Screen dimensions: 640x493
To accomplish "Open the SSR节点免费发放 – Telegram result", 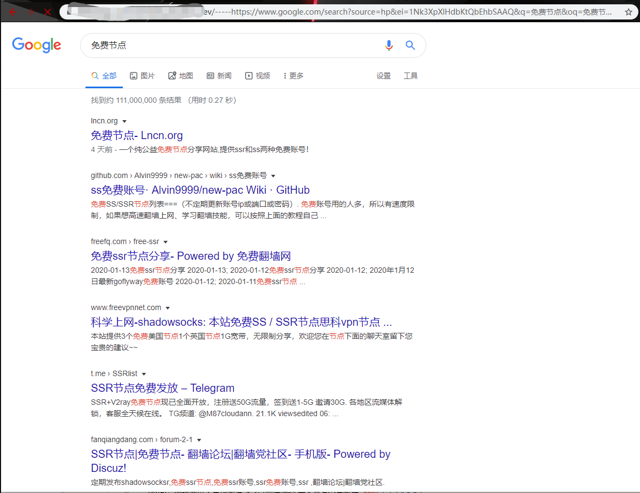I will [x=162, y=388].
